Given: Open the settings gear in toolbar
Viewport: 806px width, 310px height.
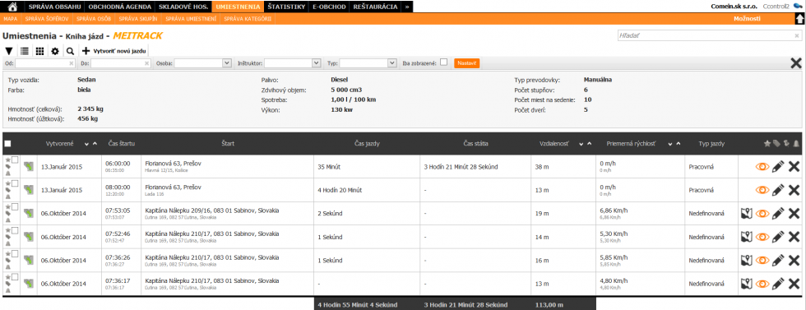Looking at the screenshot, I should click(55, 51).
